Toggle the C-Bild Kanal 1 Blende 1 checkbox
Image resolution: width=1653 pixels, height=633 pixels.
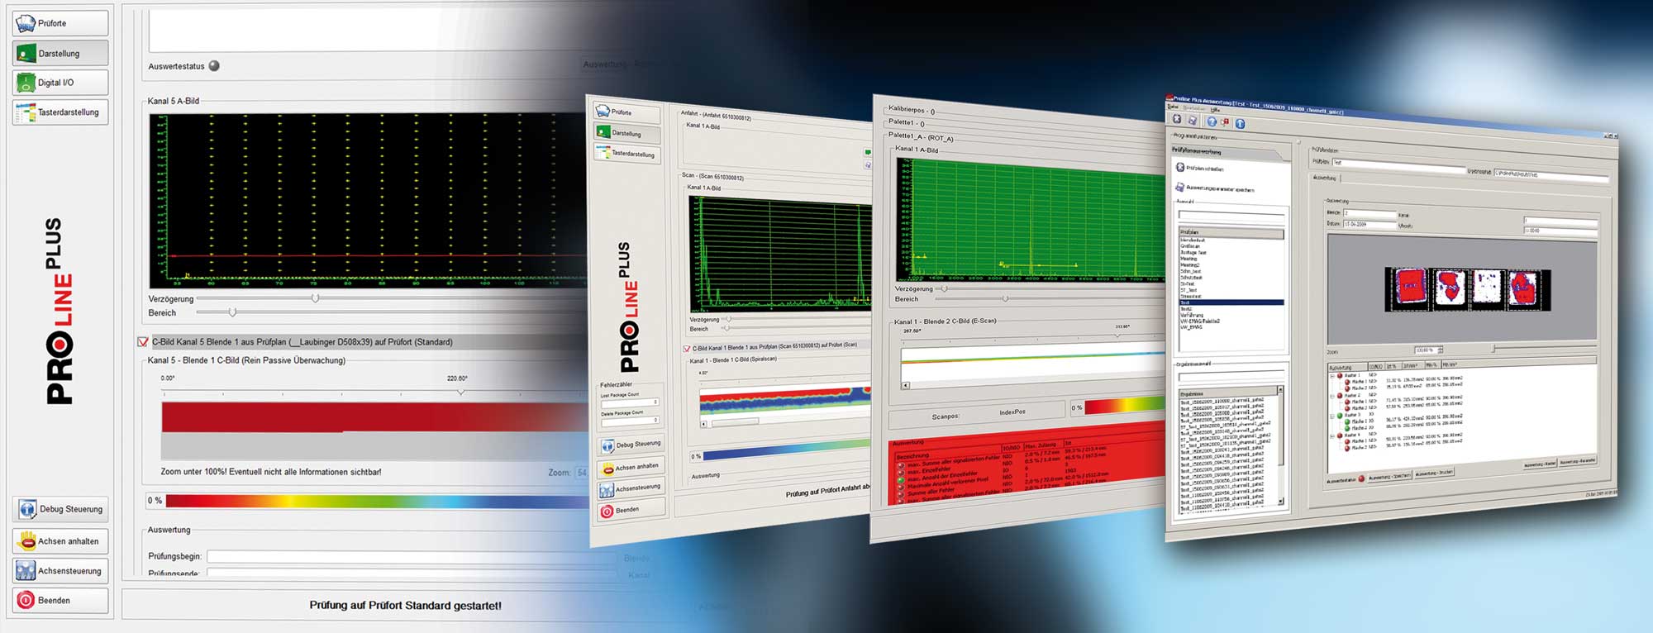point(687,349)
